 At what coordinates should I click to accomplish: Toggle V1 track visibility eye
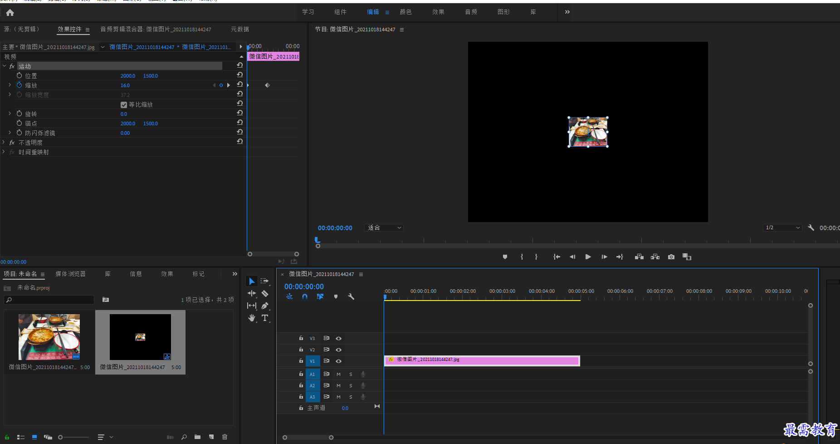pos(338,361)
